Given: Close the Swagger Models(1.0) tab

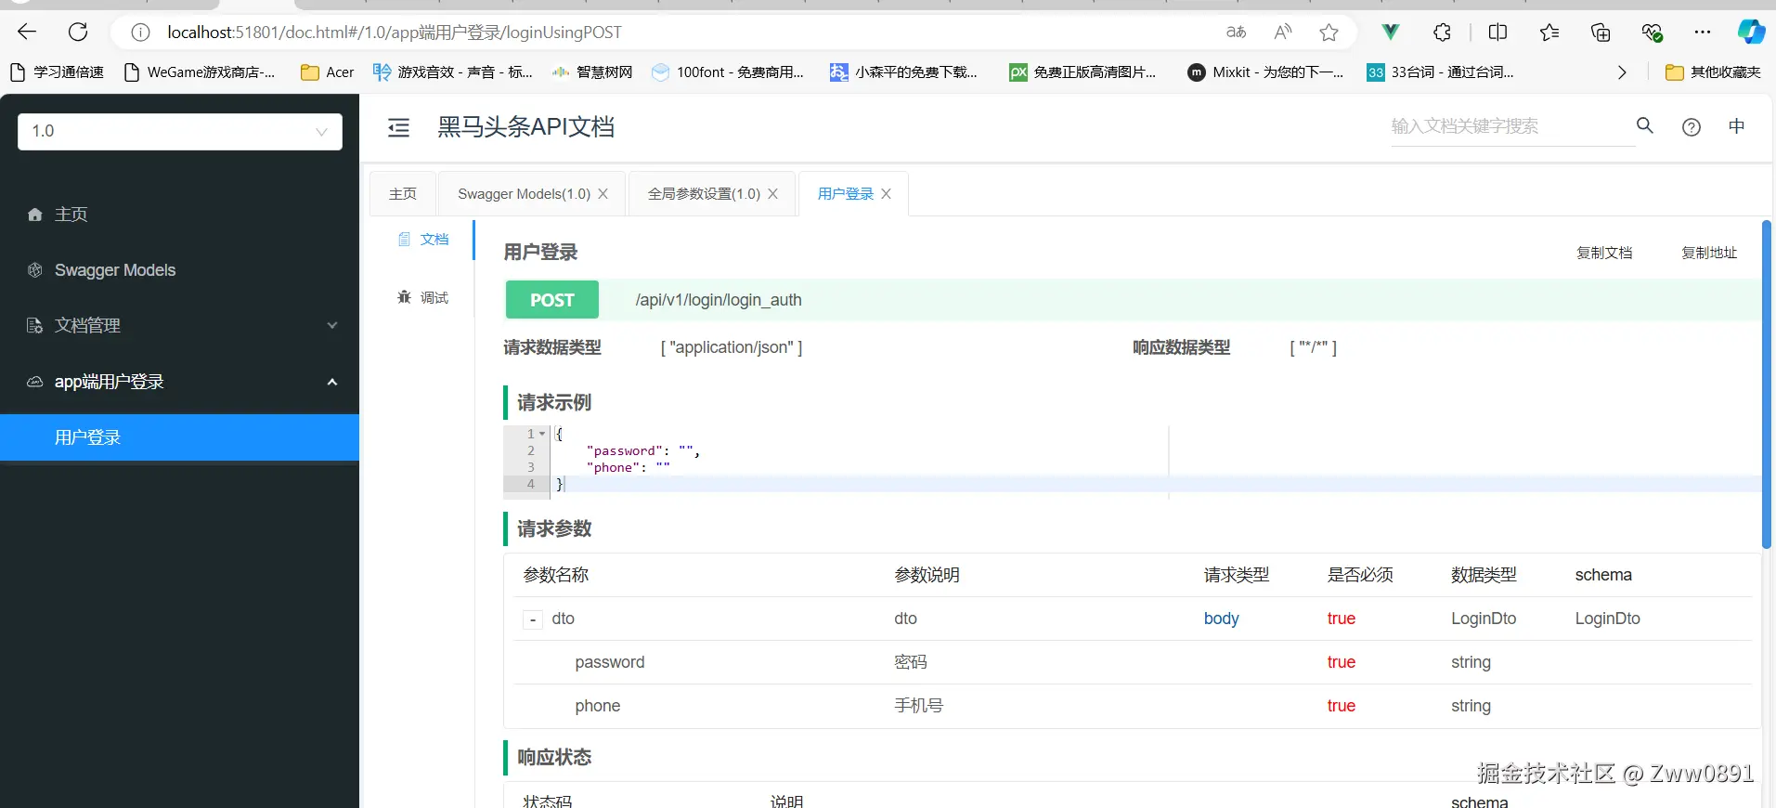Looking at the screenshot, I should 603,194.
